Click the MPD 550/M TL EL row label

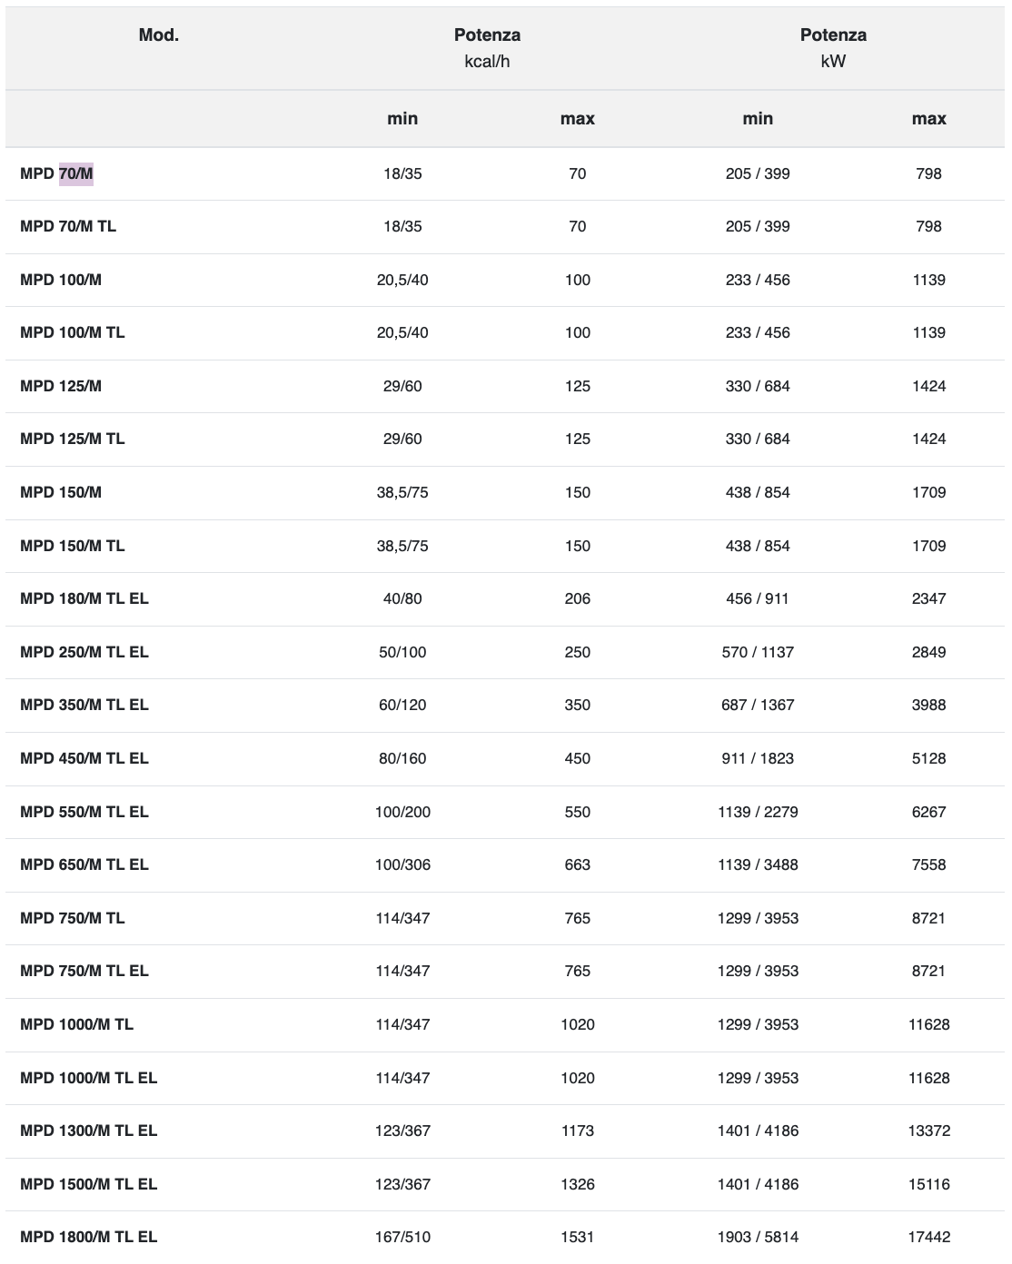84,812
